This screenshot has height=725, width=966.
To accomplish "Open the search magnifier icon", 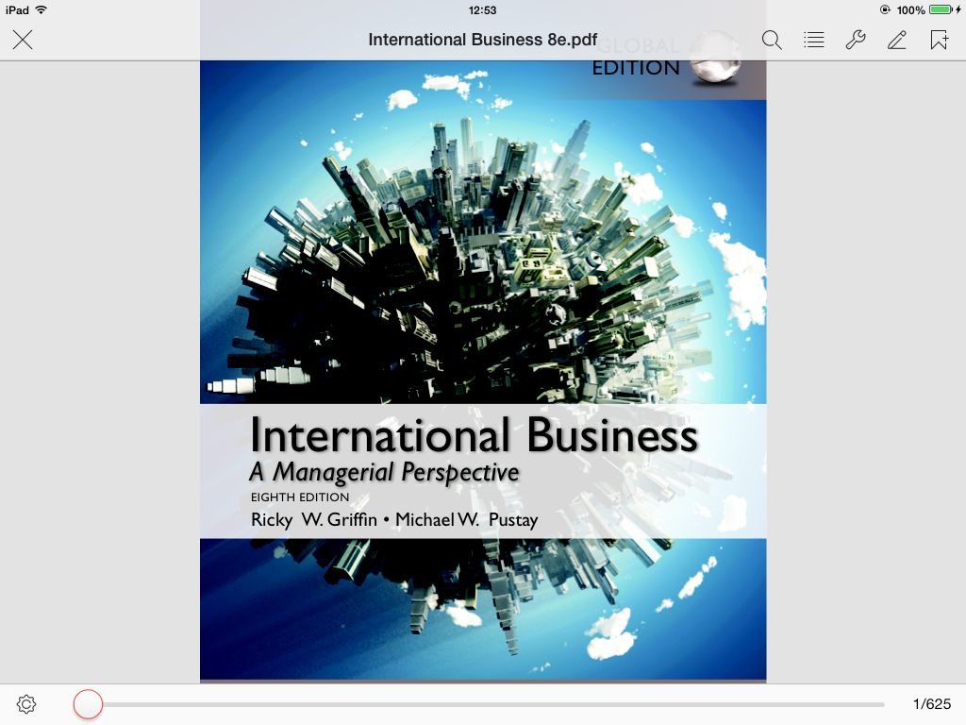I will (772, 40).
